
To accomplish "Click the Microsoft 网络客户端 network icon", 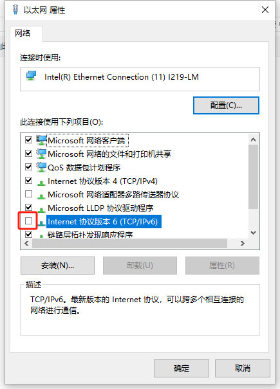I will [x=41, y=140].
